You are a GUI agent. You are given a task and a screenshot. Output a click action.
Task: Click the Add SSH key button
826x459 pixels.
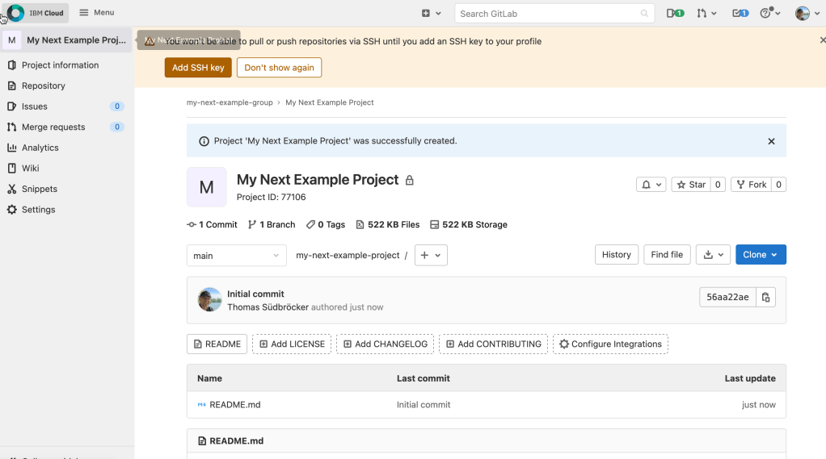tap(198, 68)
